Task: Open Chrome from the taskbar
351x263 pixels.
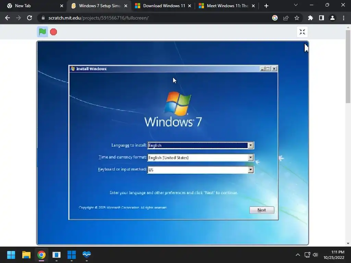Action: click(41, 255)
